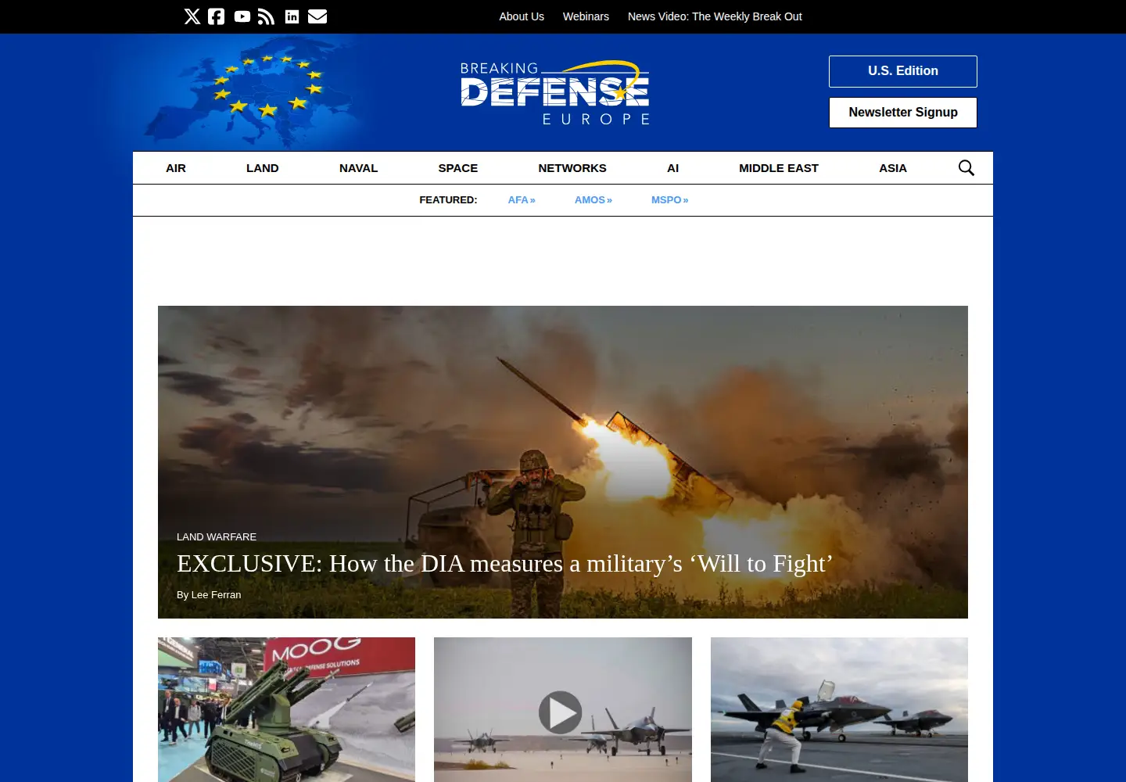
Task: Open the RSS feed icon
Action: click(267, 16)
